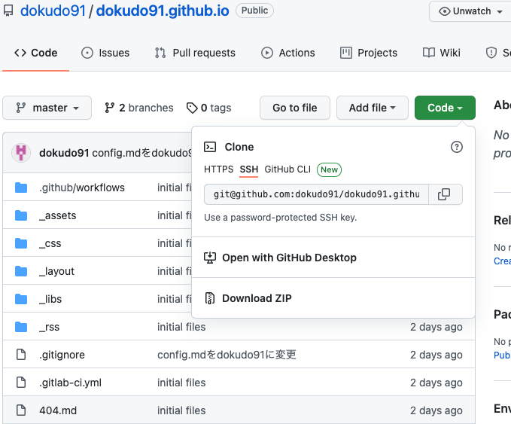Toggle the green Code dropdown button
This screenshot has height=424, width=511.
445,108
